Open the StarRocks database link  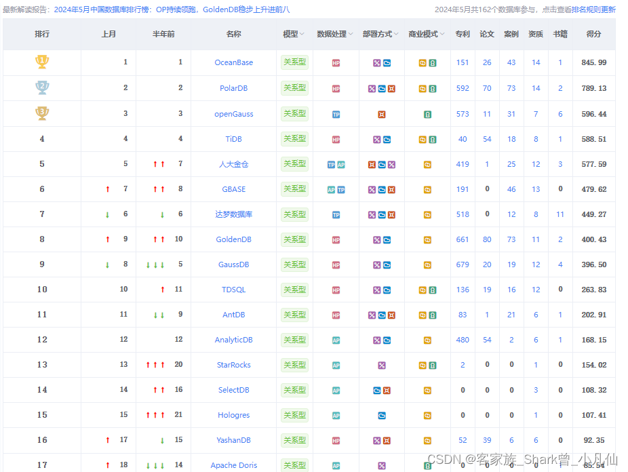click(x=234, y=365)
